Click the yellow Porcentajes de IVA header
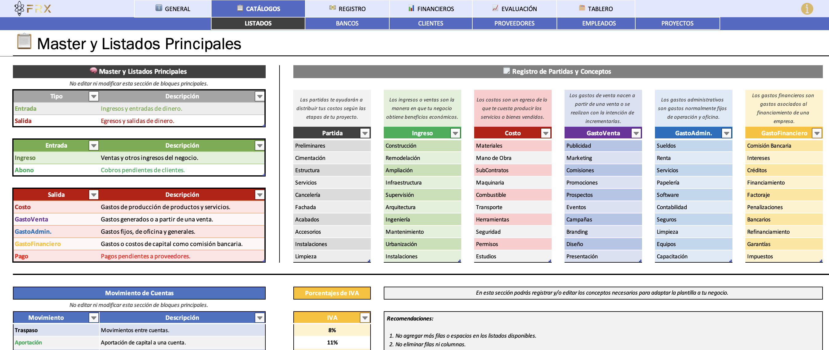Screen dimensions: 829x350 pos(331,293)
